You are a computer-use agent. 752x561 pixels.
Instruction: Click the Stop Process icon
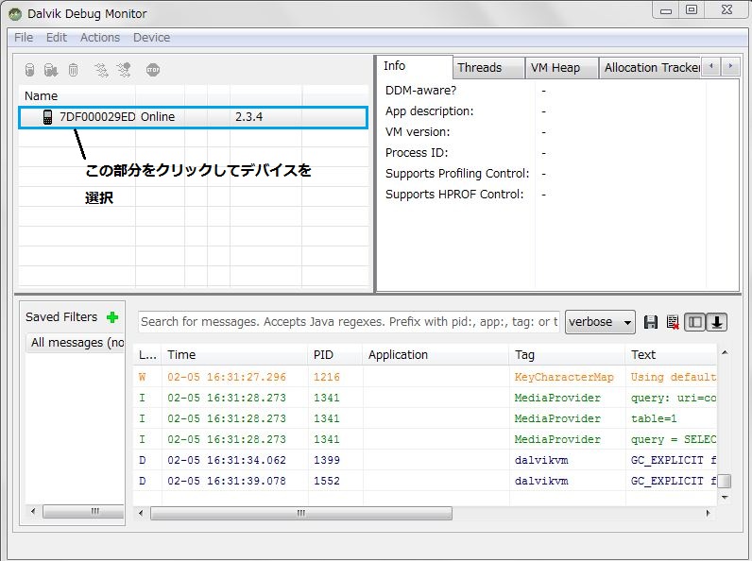coord(153,70)
